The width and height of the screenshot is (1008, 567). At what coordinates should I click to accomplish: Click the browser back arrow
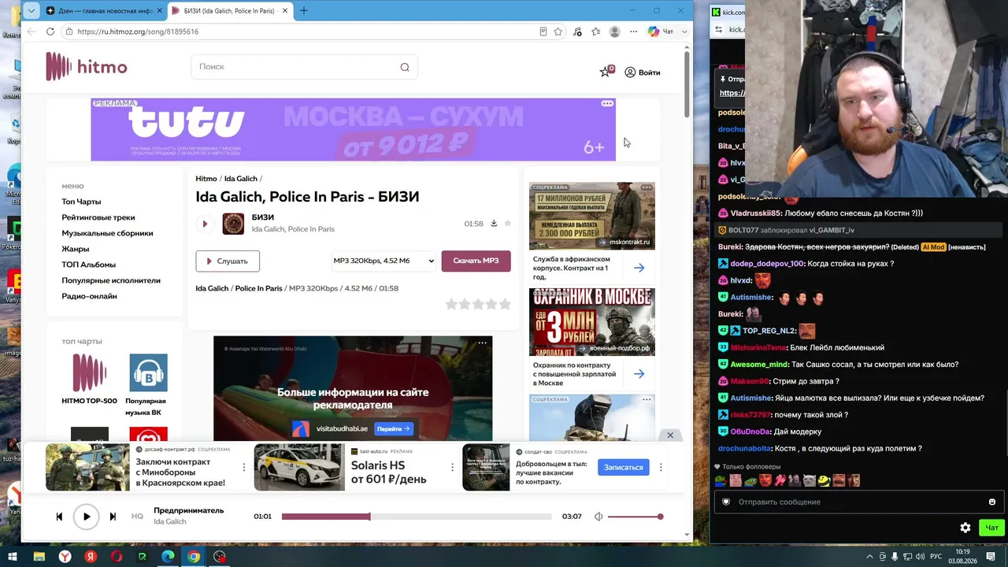click(x=31, y=31)
